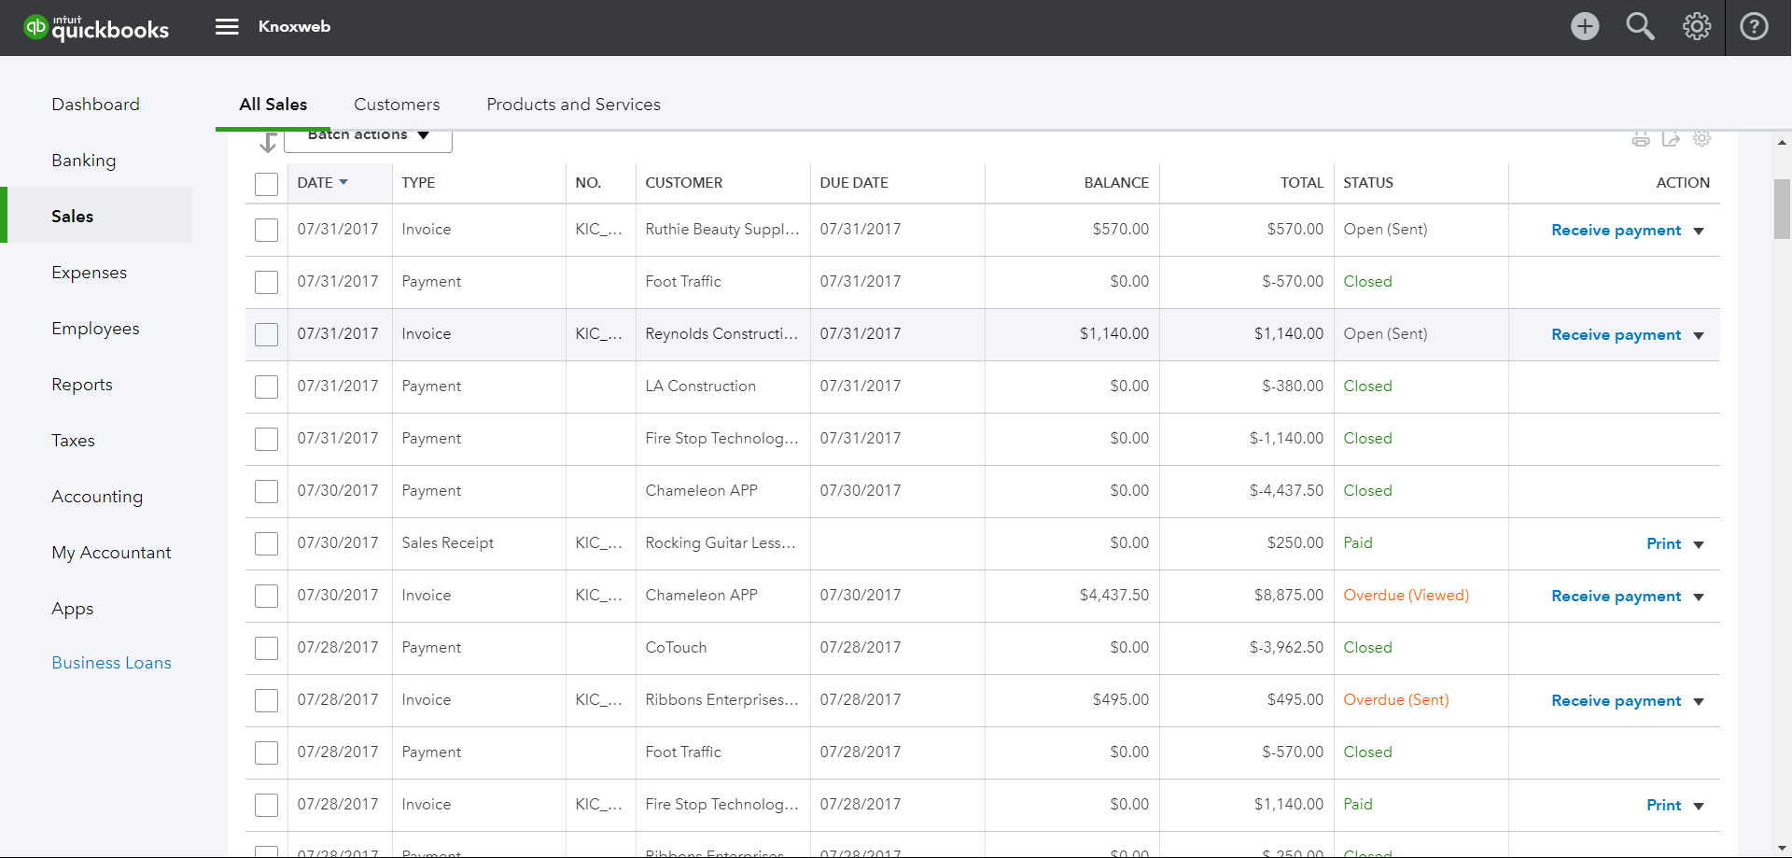Expand action arrow for Reynolds Construction invoice
The image size is (1792, 858).
[x=1699, y=335]
